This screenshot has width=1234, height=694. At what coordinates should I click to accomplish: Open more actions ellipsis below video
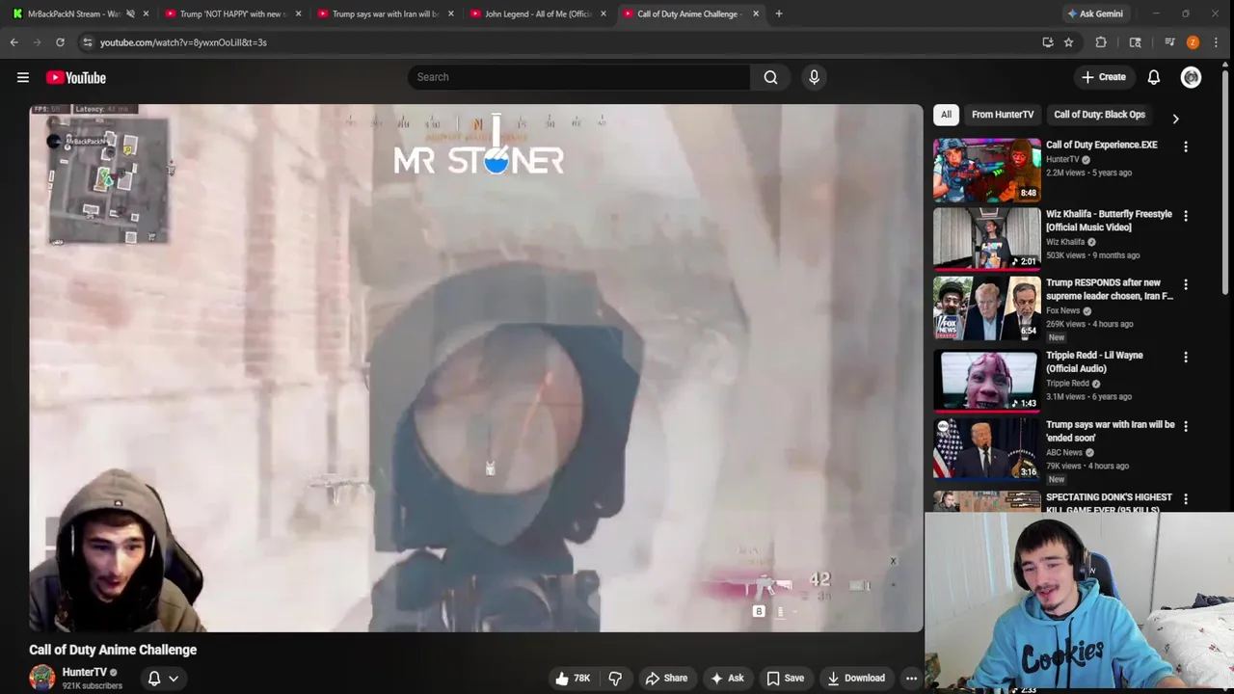(x=911, y=678)
